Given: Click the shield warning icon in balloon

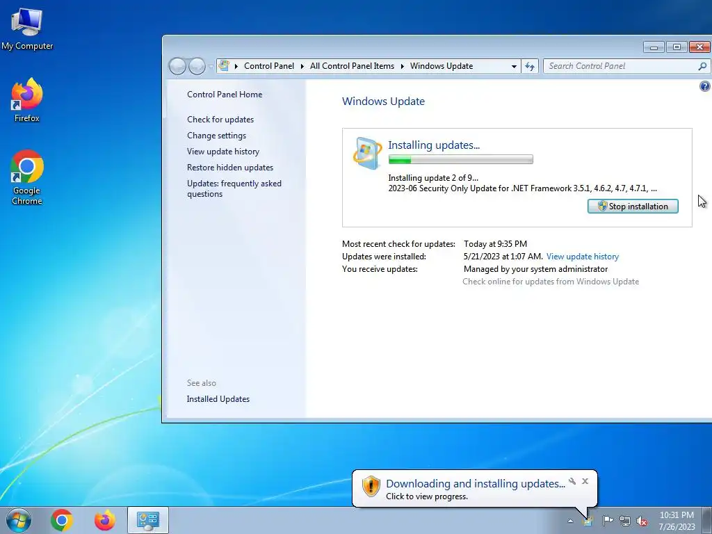Looking at the screenshot, I should [371, 486].
